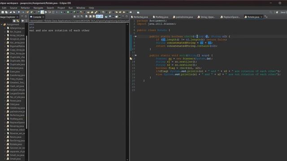
Task: Click the Forward navigation arrow in toolbar
Action: (130, 12)
